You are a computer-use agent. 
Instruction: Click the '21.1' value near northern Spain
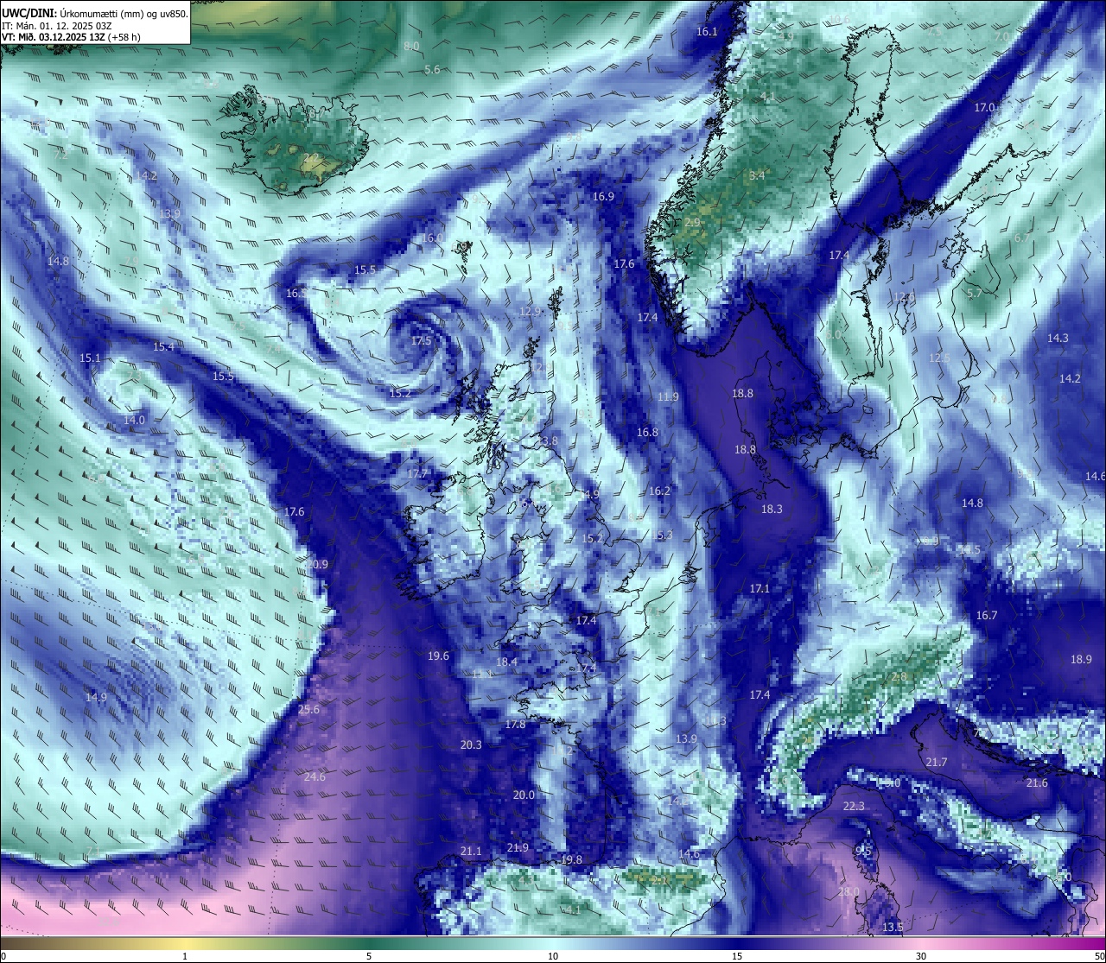pos(471,852)
